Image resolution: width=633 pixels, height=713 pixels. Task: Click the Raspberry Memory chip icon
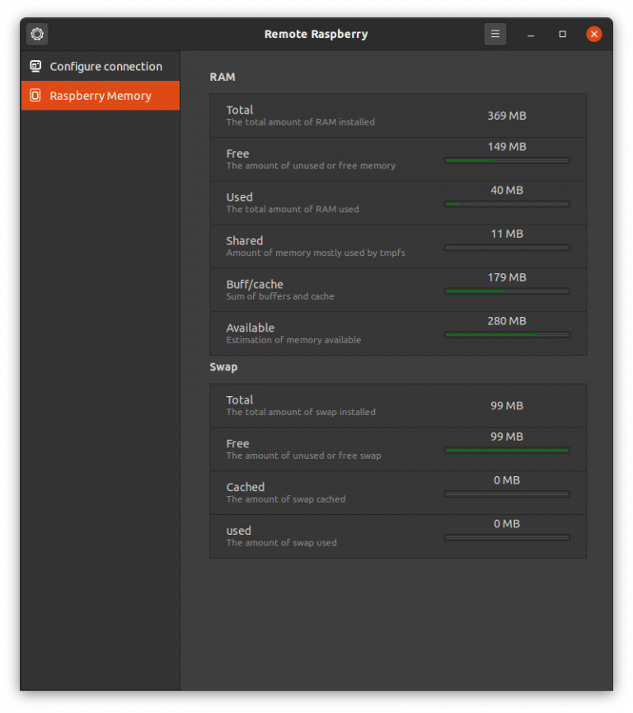(35, 96)
